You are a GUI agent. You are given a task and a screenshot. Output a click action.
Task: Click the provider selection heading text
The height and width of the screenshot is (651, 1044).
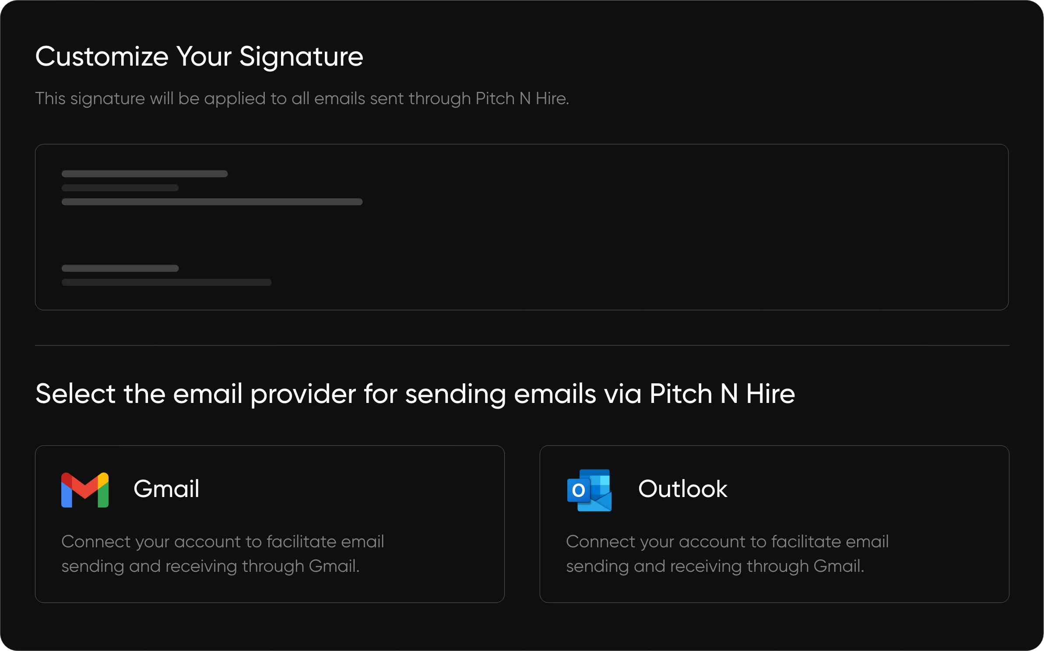click(415, 393)
